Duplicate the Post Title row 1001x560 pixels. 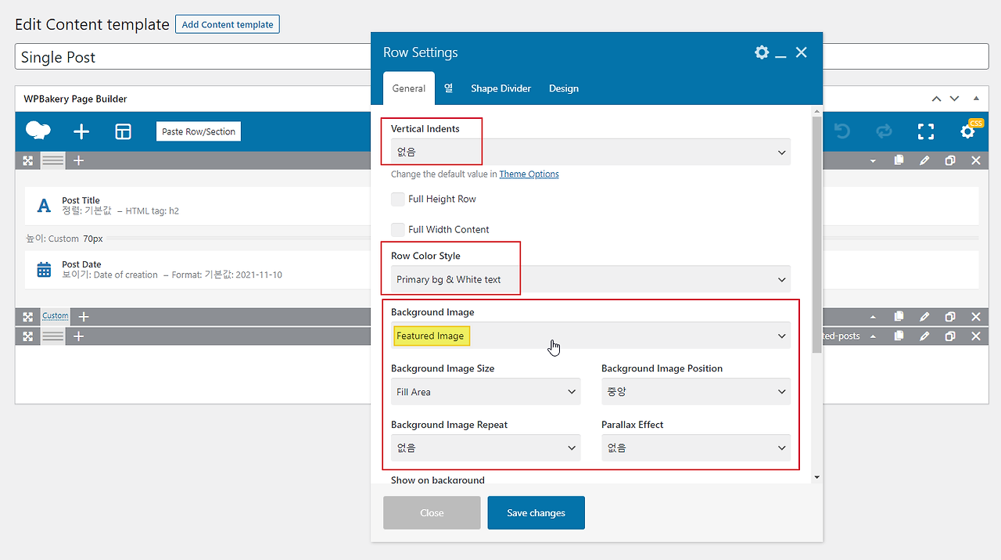(950, 160)
